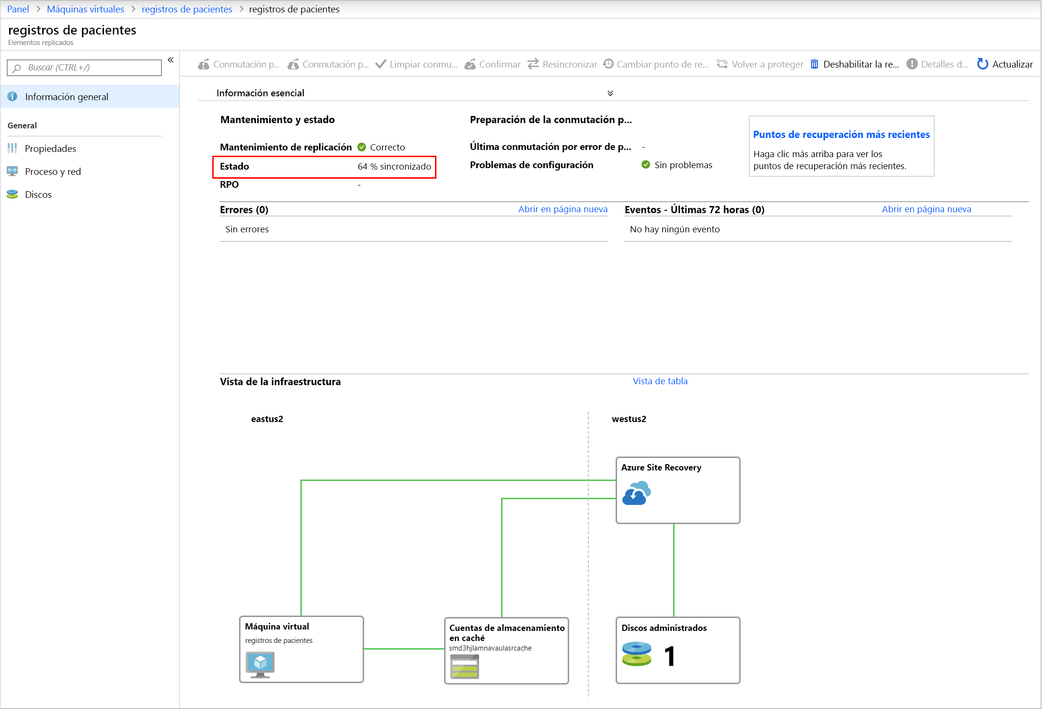1042x709 pixels.
Task: Open Errores Abrir en página nueva link
Action: (563, 209)
